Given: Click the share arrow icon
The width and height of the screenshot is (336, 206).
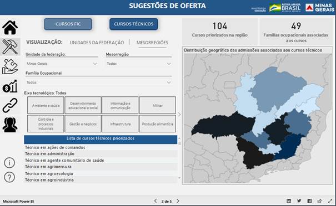Looking at the screenshot, I should point(319,201).
